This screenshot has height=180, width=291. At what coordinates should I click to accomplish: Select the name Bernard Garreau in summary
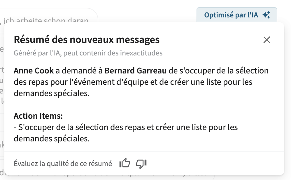click(x=136, y=71)
